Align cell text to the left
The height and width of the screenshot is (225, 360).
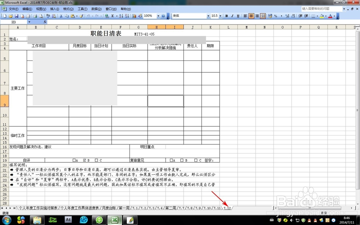pos(246,16)
